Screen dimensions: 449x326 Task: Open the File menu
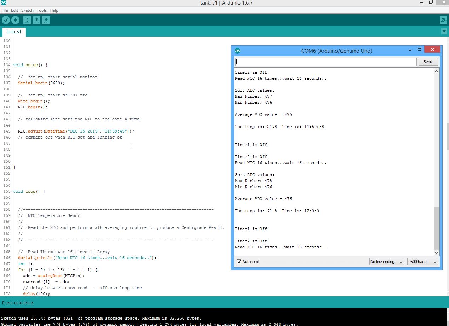[x=5, y=10]
